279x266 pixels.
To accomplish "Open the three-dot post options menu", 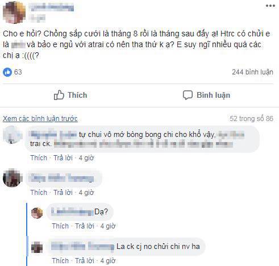I will 270,6.
